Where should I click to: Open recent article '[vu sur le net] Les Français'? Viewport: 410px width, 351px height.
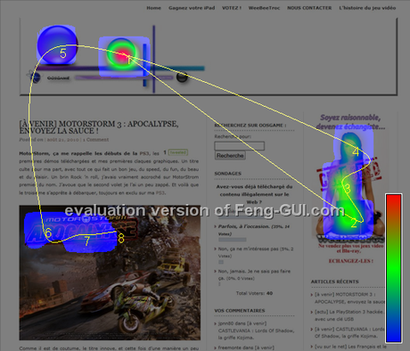click(x=349, y=347)
